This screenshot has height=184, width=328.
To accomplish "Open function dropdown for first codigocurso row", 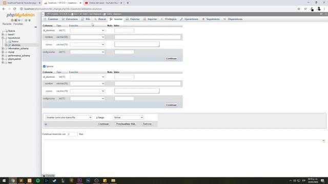I will pos(87,52).
